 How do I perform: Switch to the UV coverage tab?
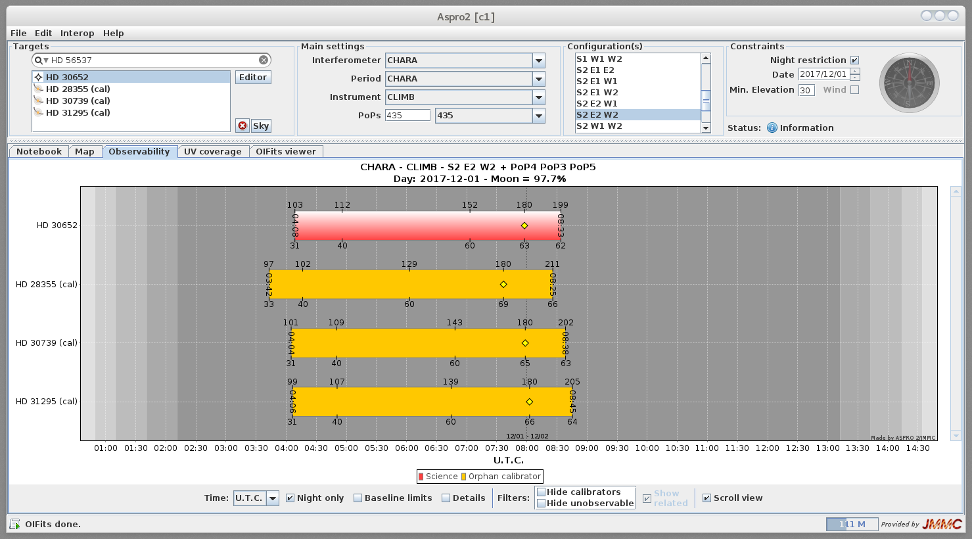pos(212,151)
